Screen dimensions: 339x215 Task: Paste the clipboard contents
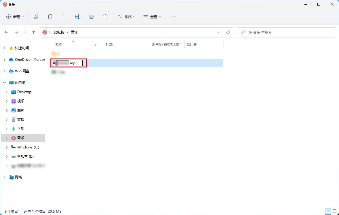64,17
